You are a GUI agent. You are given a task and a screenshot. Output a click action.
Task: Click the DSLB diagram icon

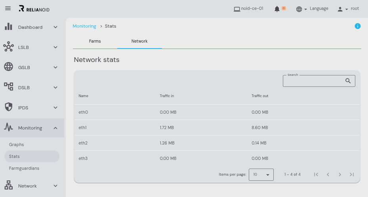point(8,86)
